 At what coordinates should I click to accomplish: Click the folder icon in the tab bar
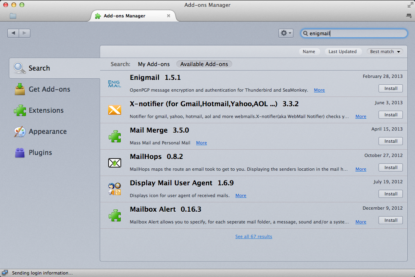(13, 16)
